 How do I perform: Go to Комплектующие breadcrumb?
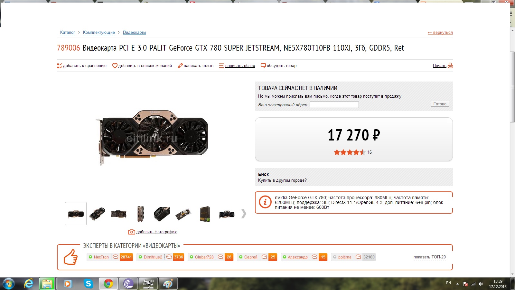pos(99,32)
